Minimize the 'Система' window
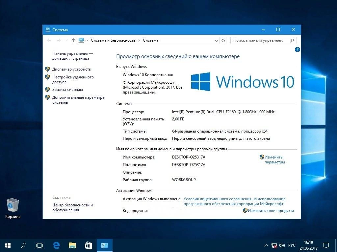Image resolution: width=337 pixels, height=252 pixels. tap(263, 30)
